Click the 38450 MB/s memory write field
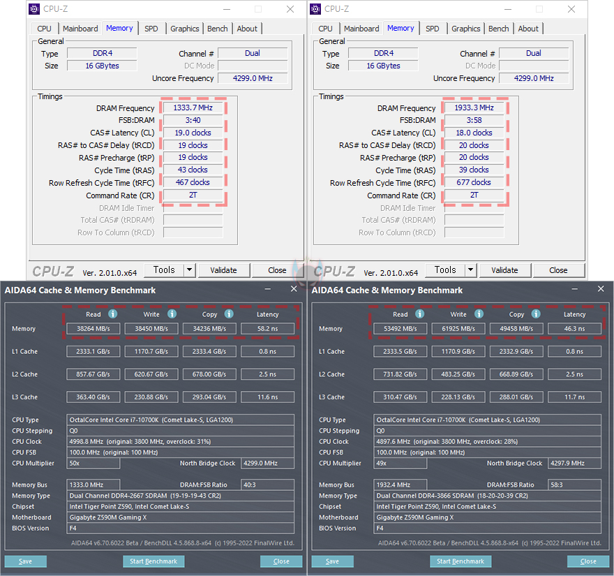 151,328
